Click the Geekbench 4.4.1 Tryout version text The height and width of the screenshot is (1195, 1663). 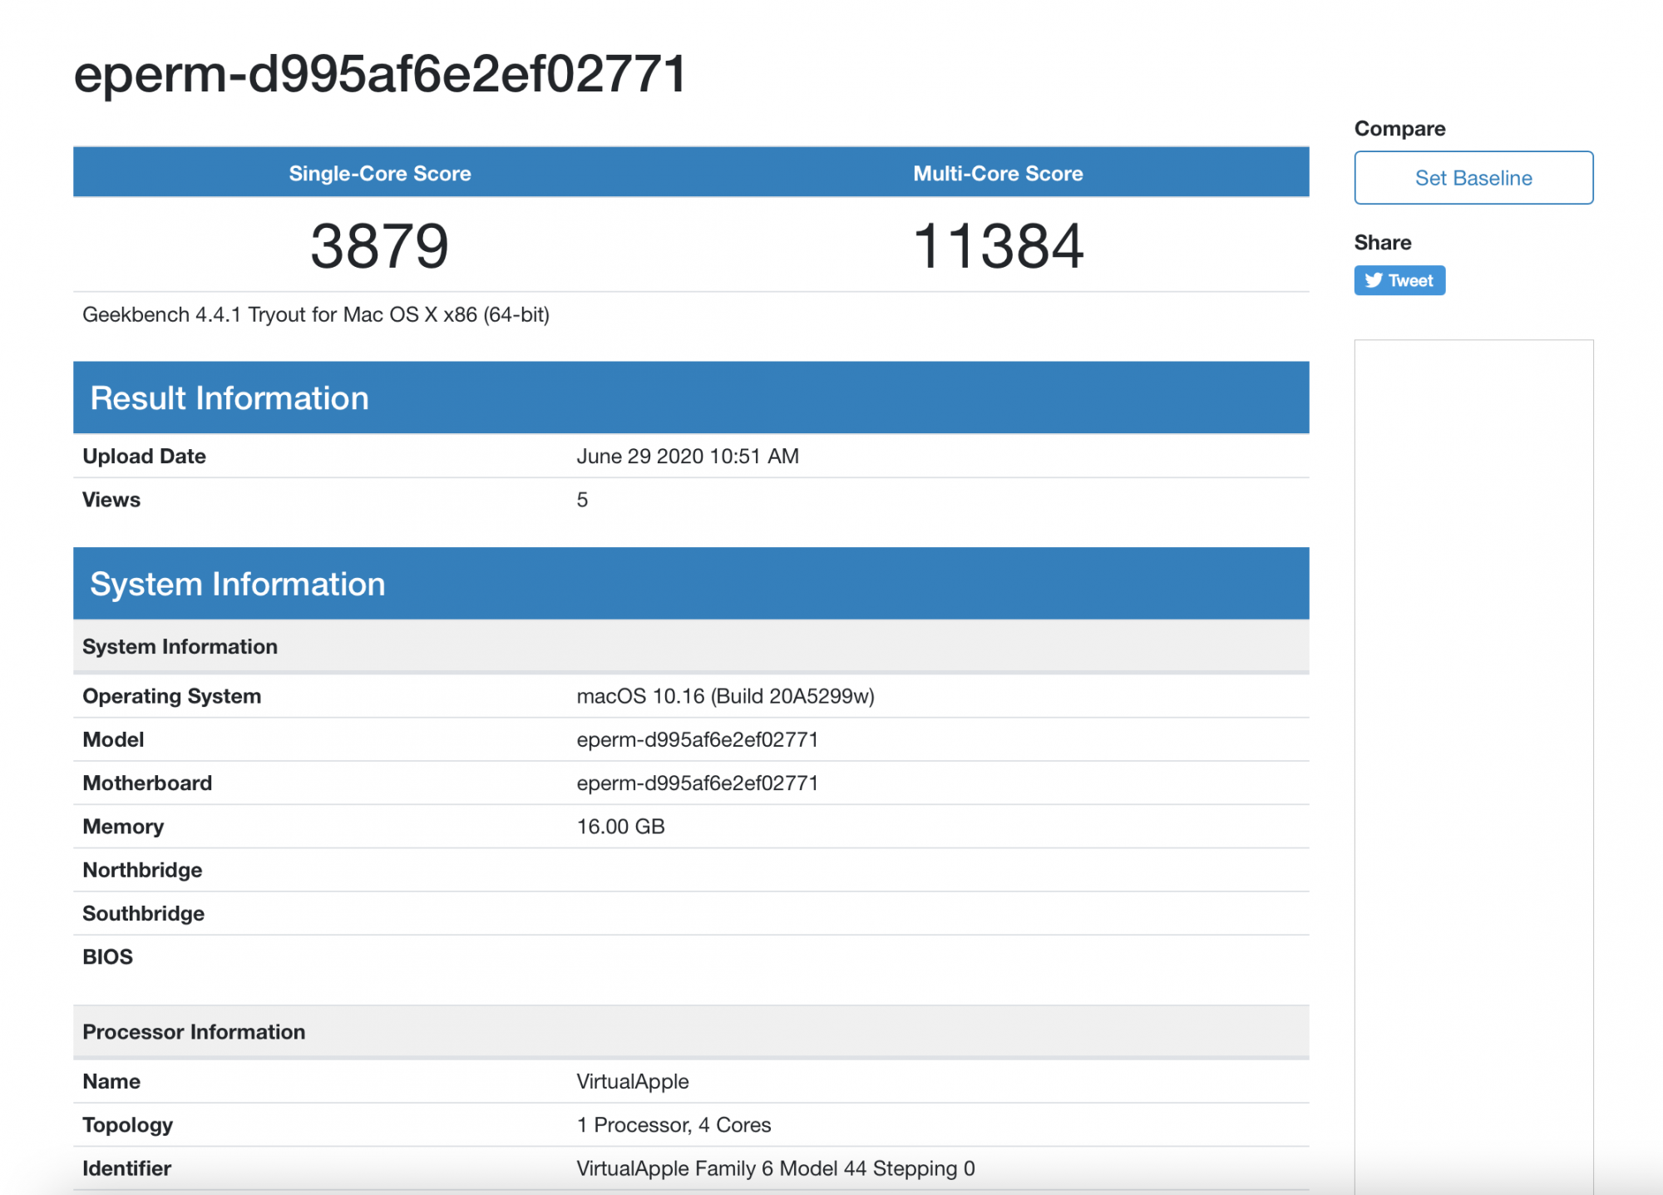[x=316, y=315]
